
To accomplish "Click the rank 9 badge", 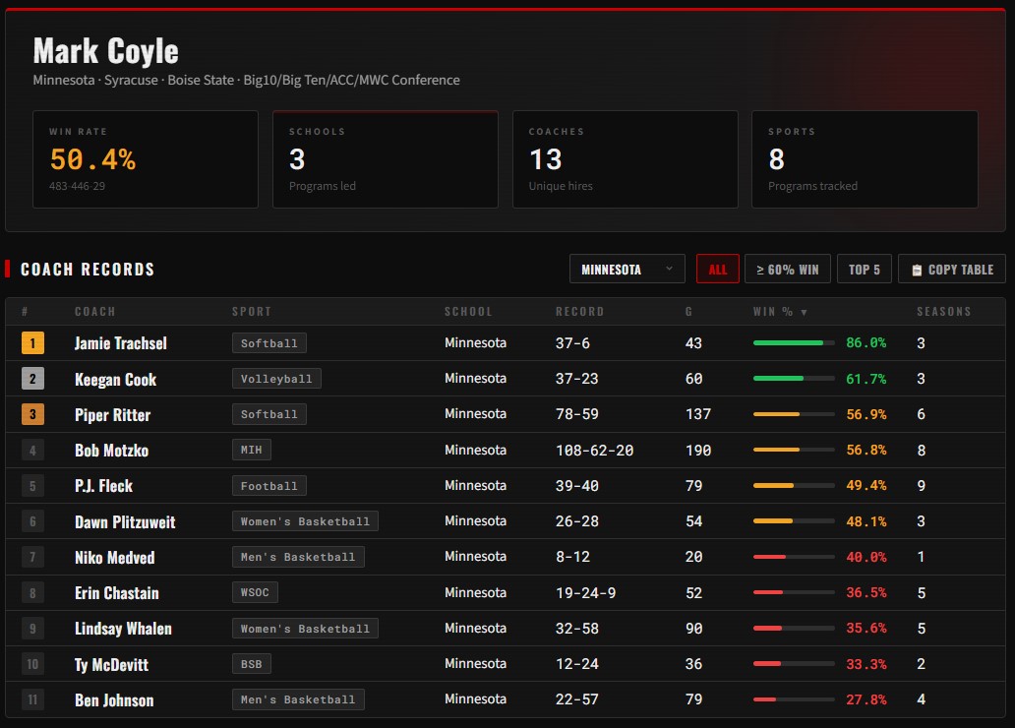I will (33, 628).
